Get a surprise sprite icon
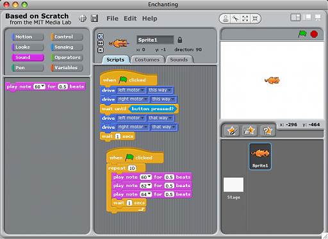328x239 pixels. (268, 131)
